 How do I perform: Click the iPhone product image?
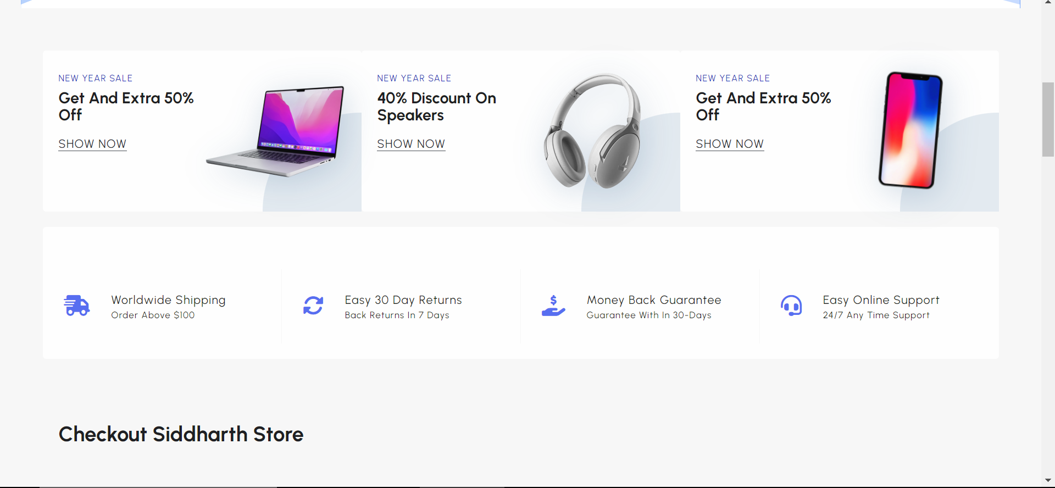[x=910, y=130]
